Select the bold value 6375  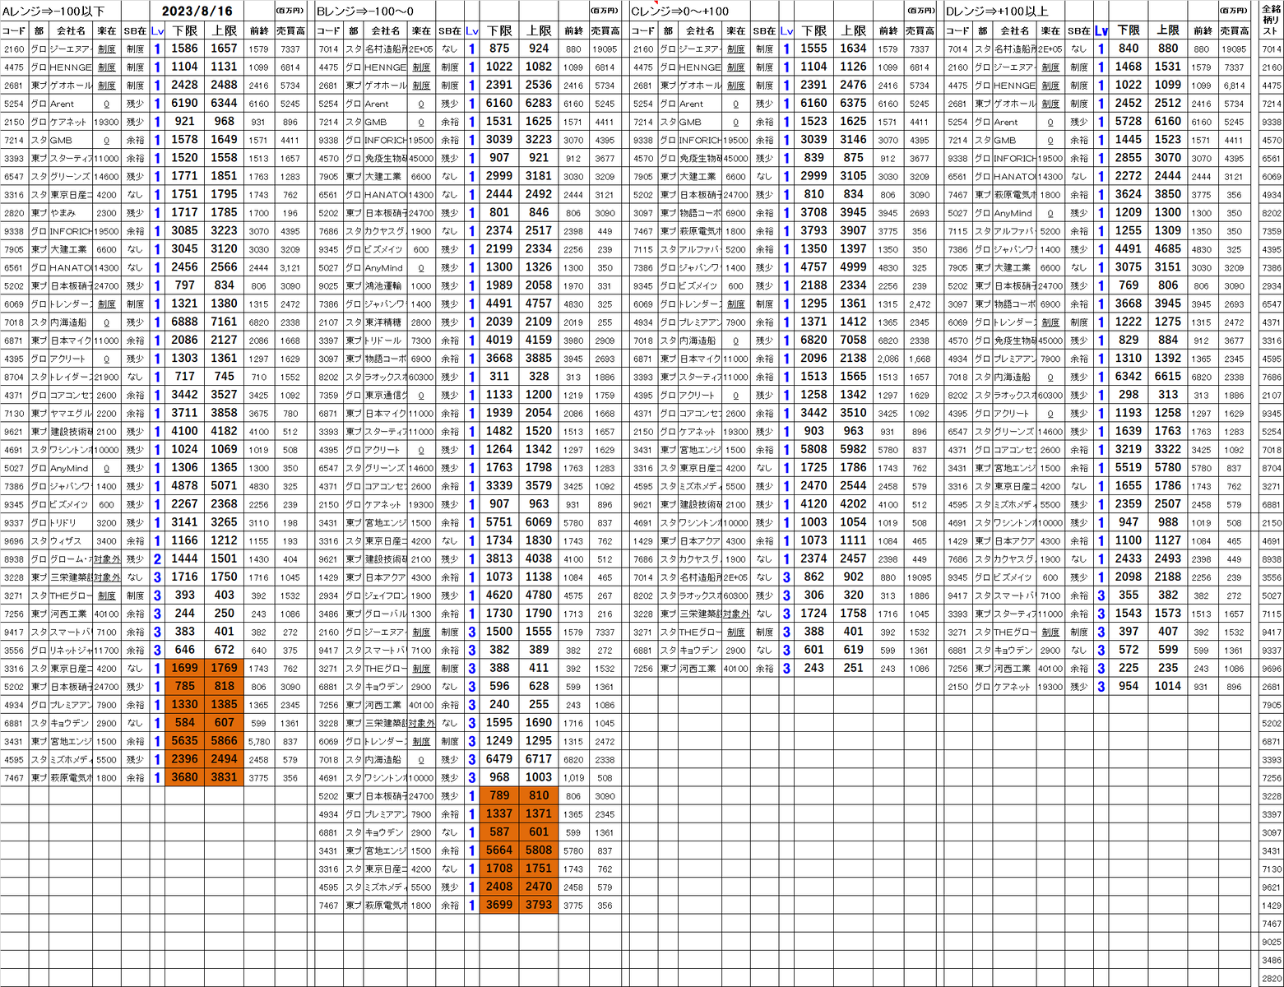[853, 103]
